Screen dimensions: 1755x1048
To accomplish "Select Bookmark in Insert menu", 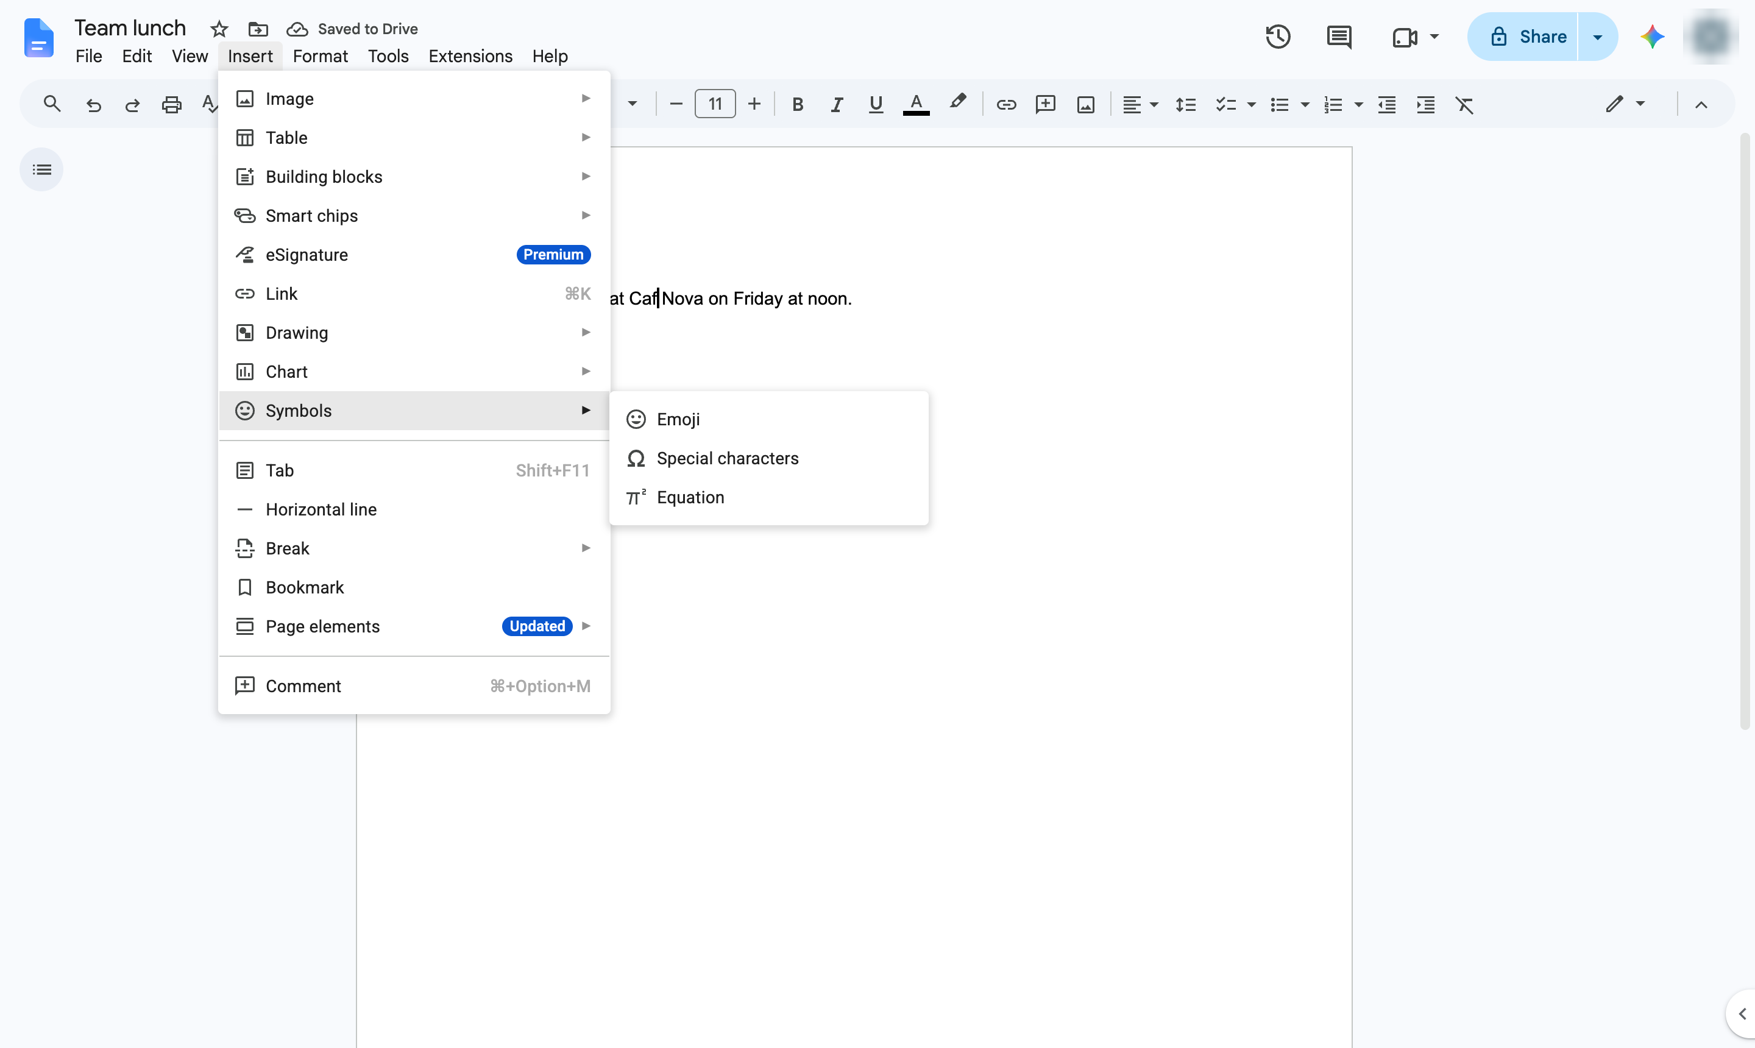I will click(414, 587).
